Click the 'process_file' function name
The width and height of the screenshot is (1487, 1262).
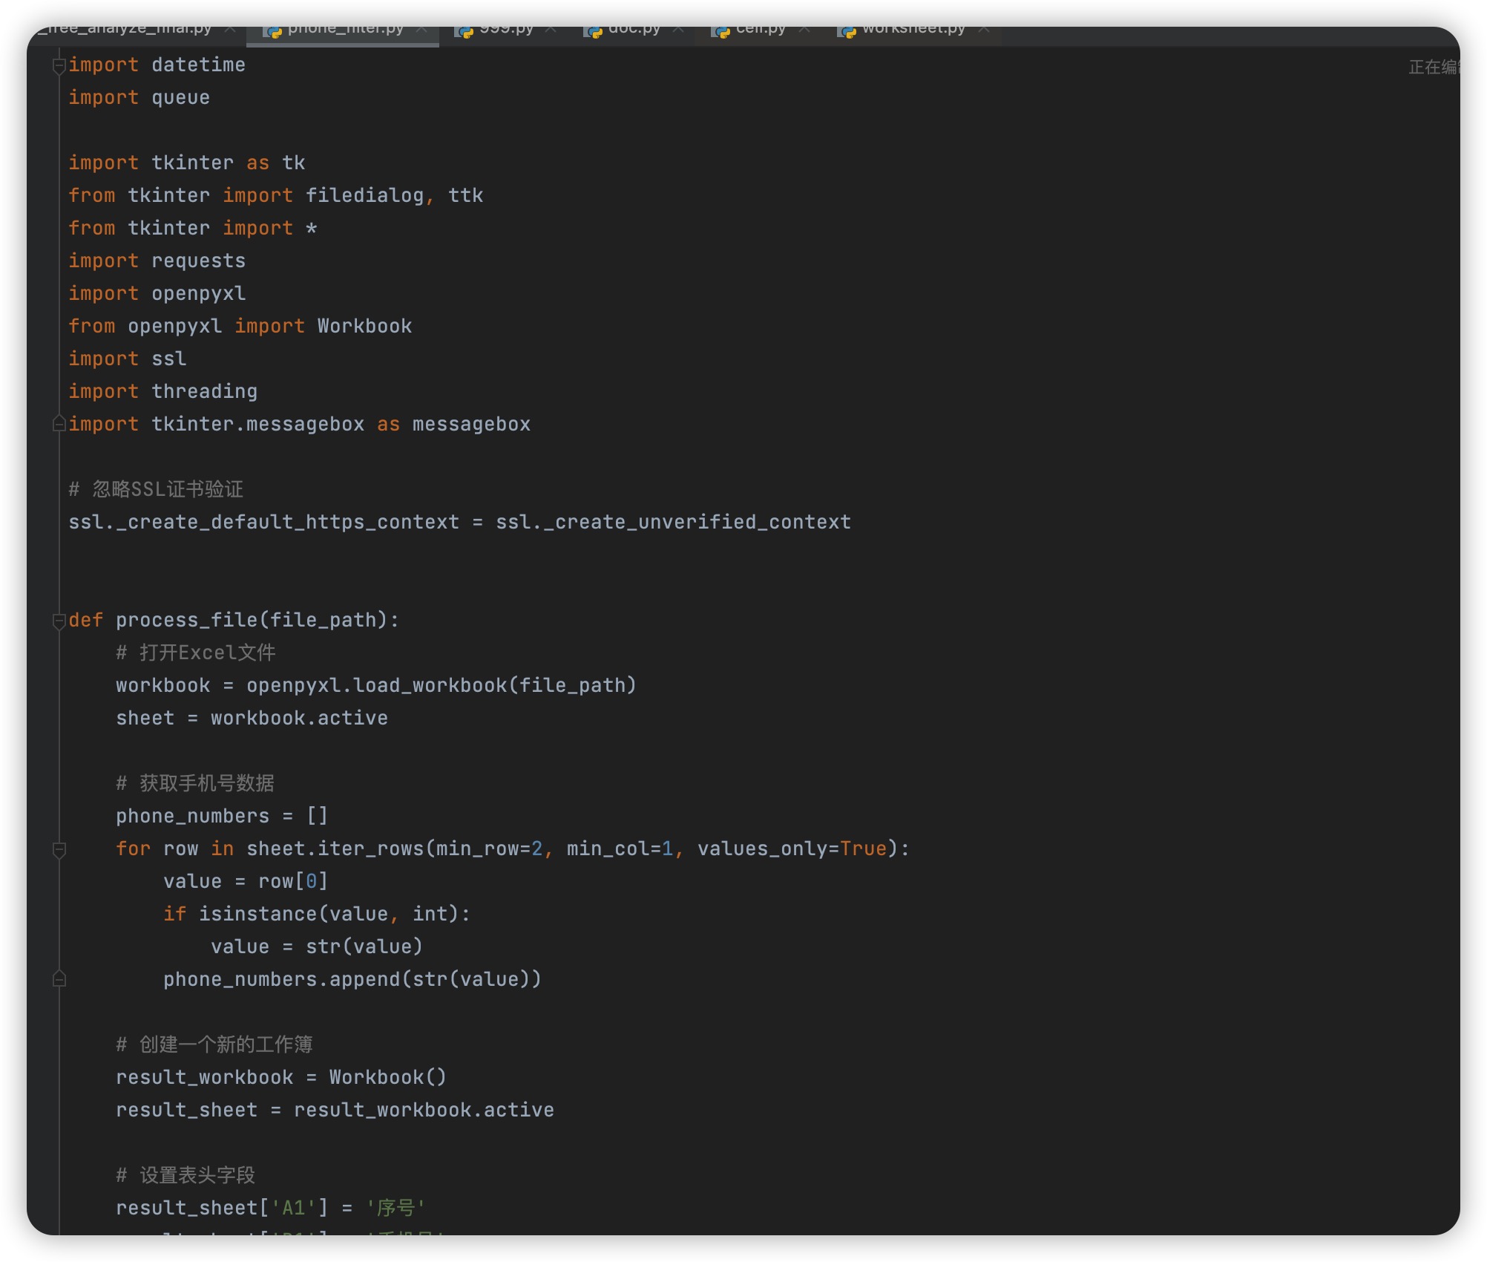[x=186, y=621]
